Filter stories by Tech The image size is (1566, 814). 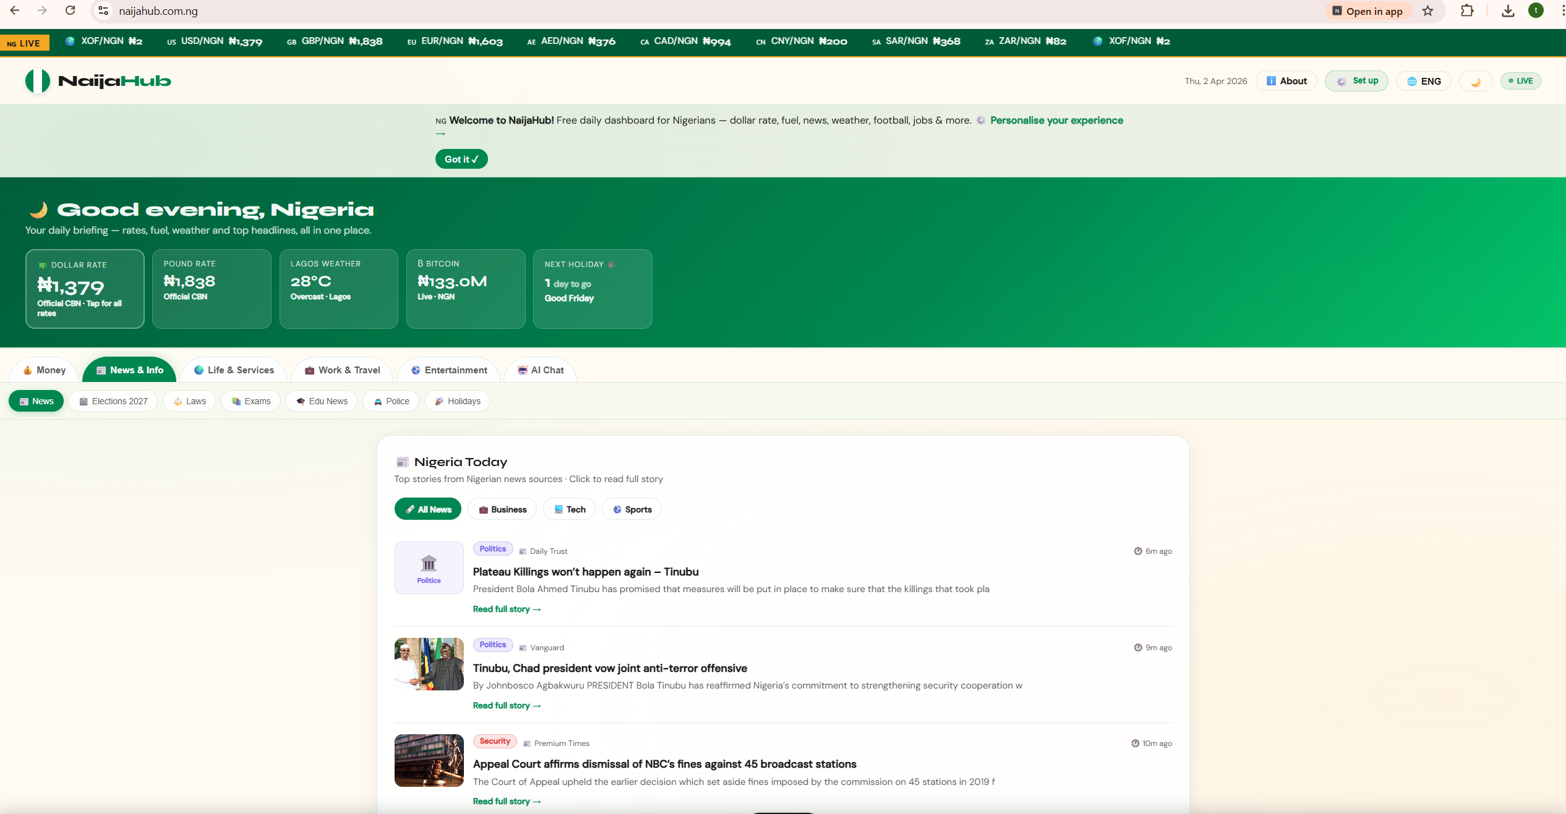[569, 509]
